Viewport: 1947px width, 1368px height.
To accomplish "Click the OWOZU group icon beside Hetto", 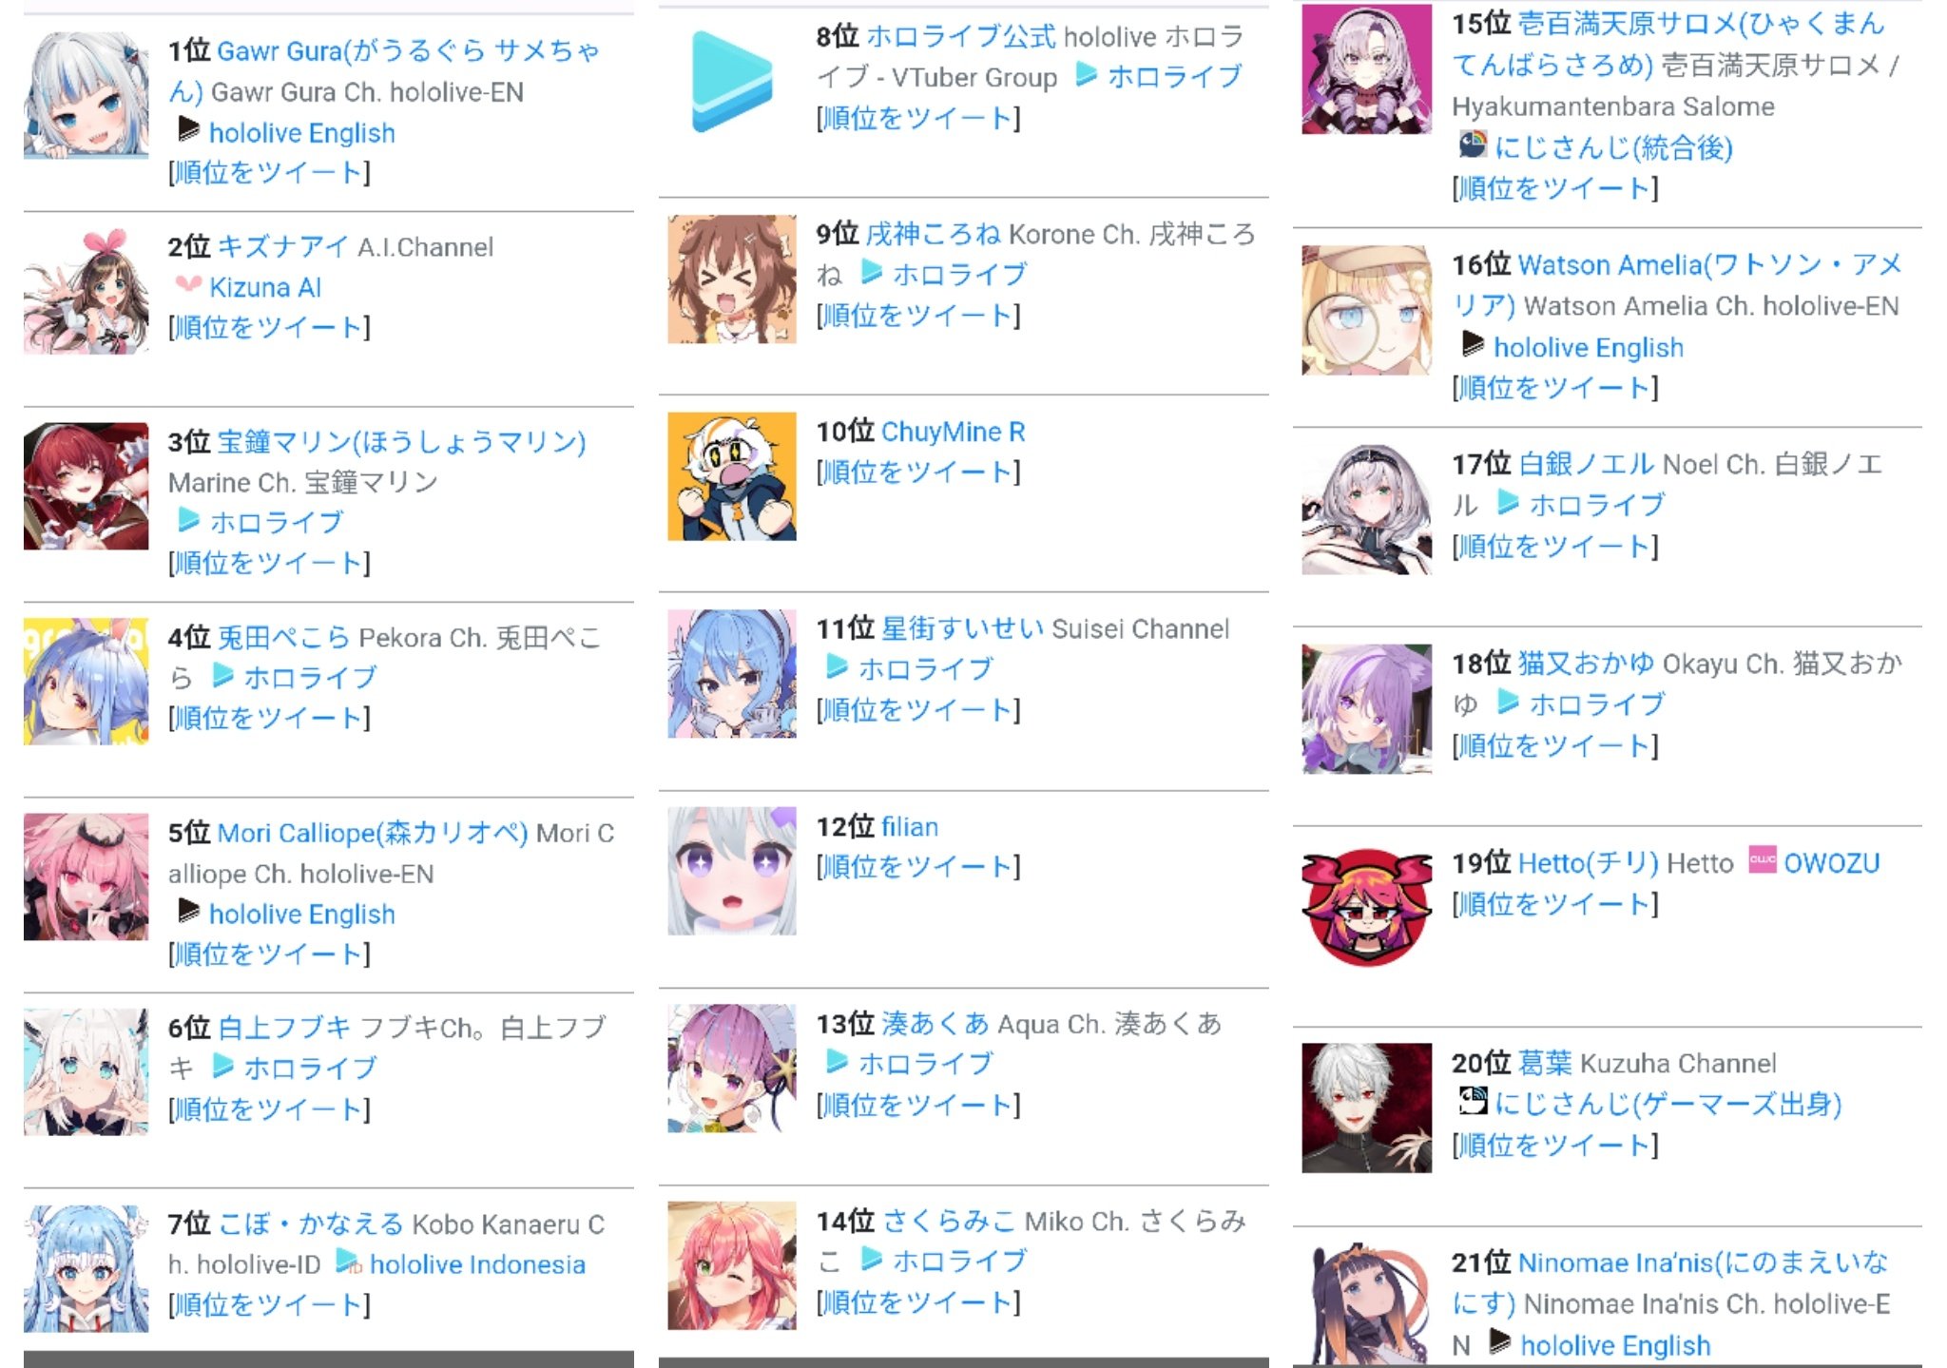I will 1762,859.
